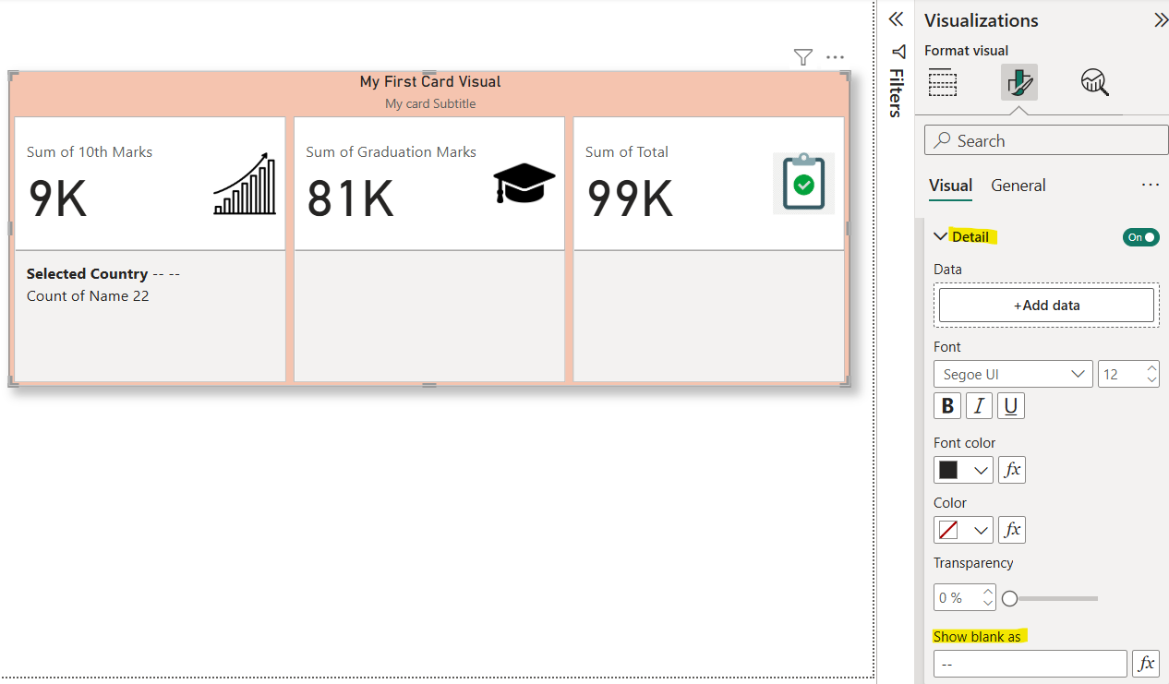Collapse the Visualizations pane

coord(1160,20)
